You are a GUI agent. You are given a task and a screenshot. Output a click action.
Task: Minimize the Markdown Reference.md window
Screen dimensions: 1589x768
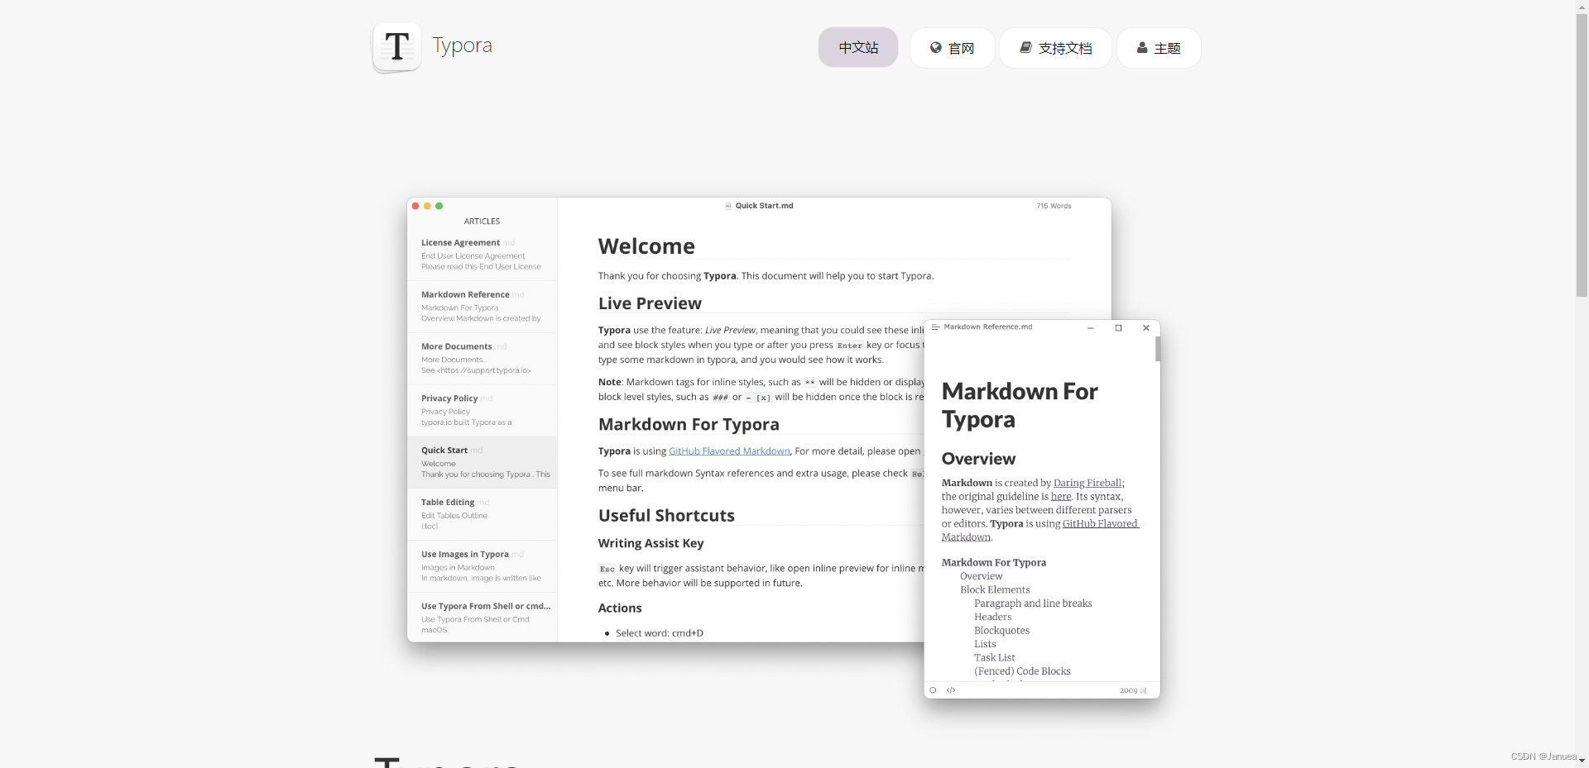tap(1091, 328)
